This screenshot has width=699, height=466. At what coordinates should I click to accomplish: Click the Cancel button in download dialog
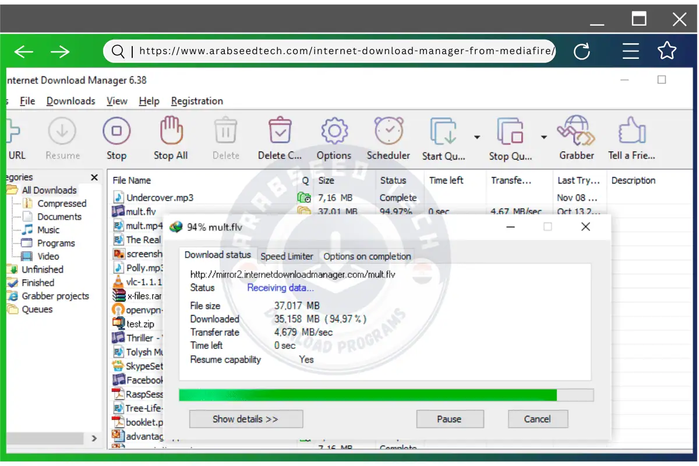pyautogui.click(x=537, y=419)
